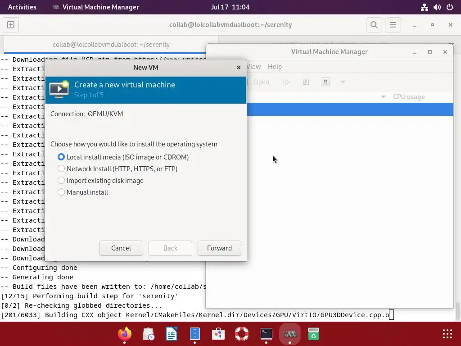
Task: Open Virtual Machine Manager app menu in top bar
Action: tap(96, 7)
